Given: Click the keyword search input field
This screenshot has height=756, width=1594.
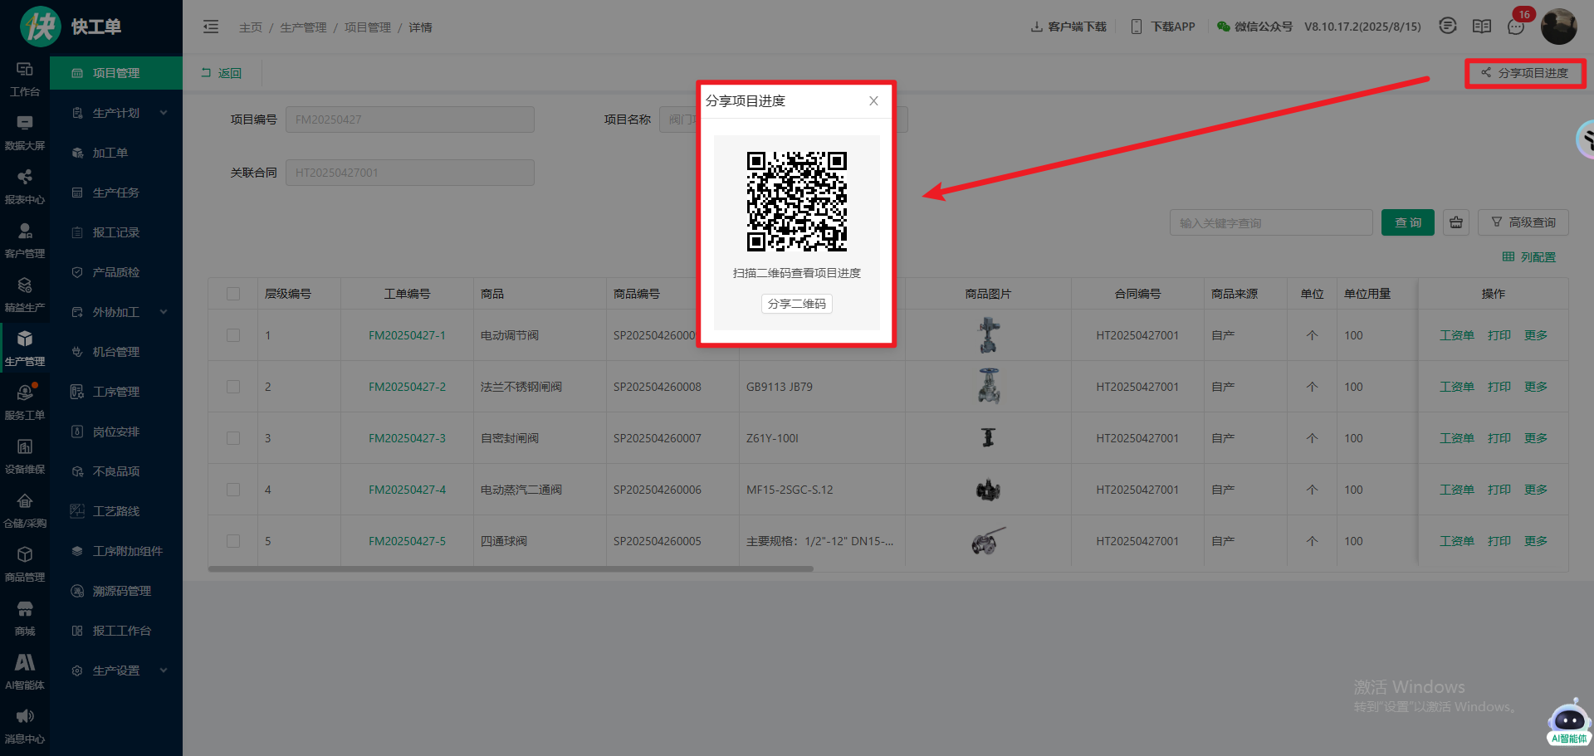Looking at the screenshot, I should coord(1270,222).
